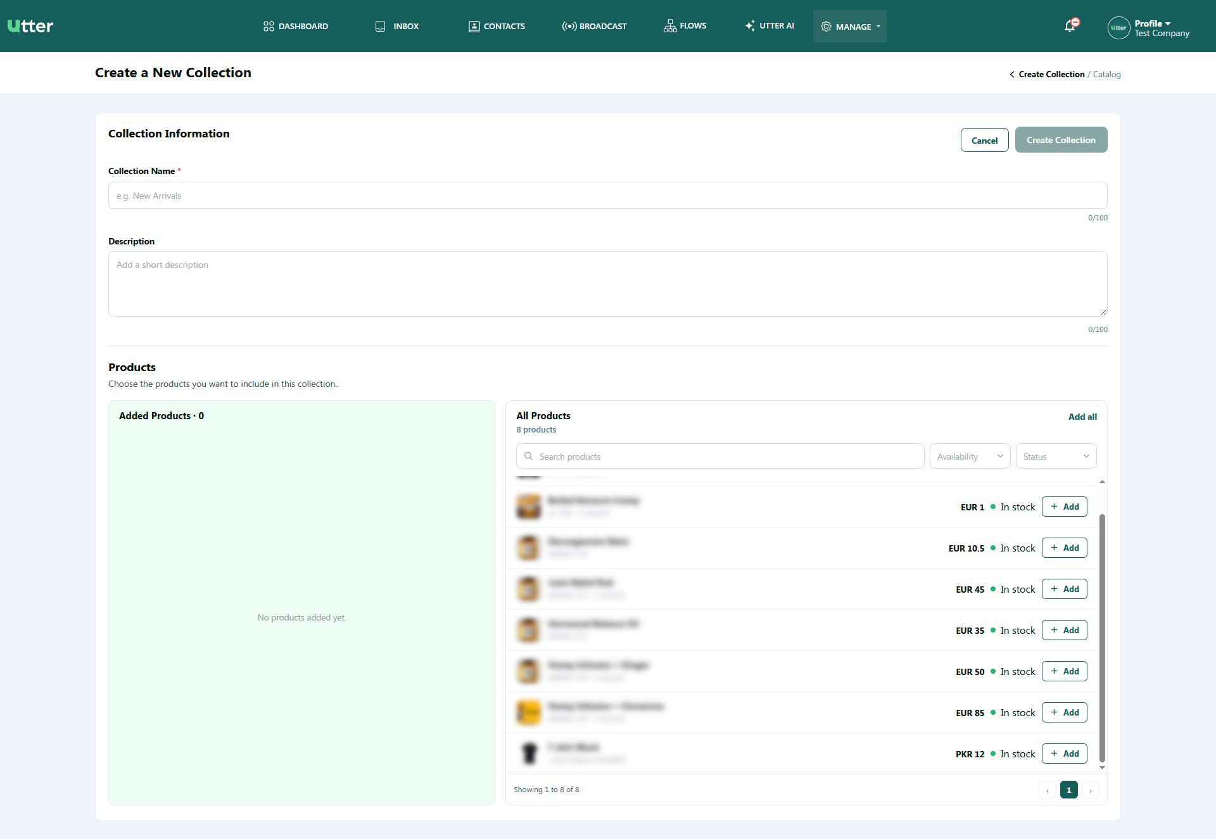Add the EUR 50 product
Image resolution: width=1216 pixels, height=839 pixels.
pyautogui.click(x=1064, y=671)
